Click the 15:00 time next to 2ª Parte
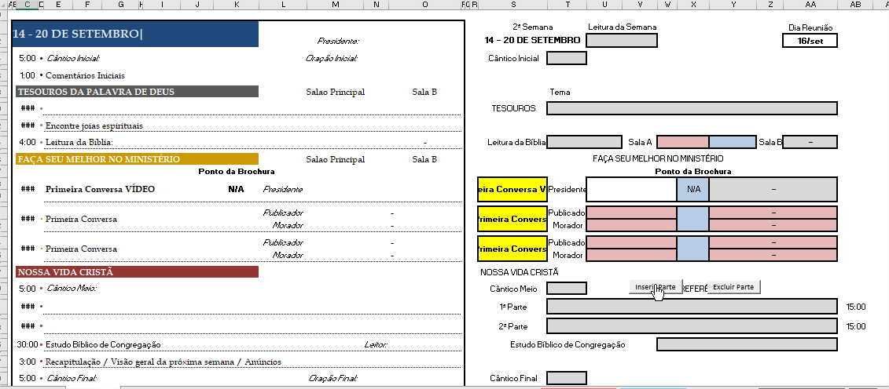Screen dimensions: 889x389 coord(855,326)
